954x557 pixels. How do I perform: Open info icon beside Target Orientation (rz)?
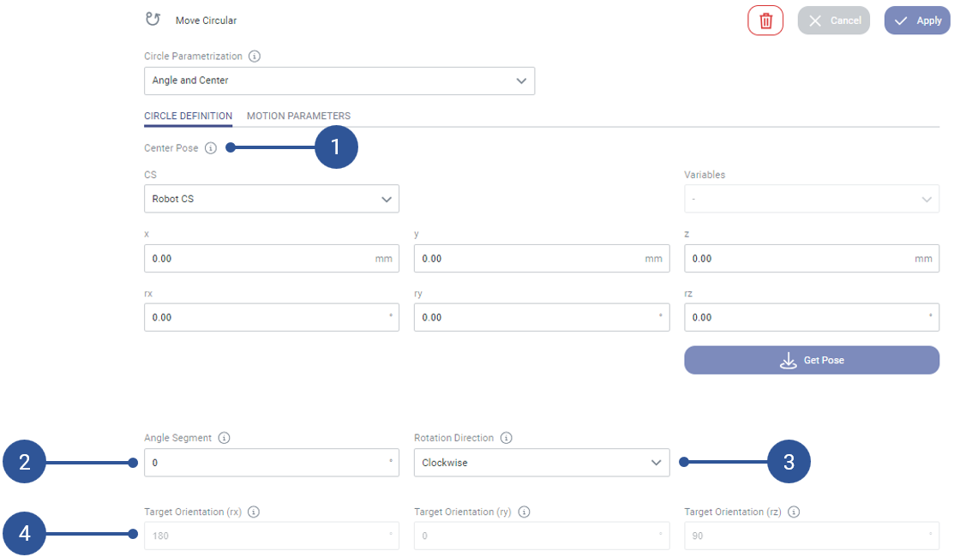[794, 512]
